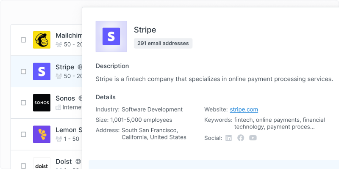Click the Lemon Squeezy logo in the list
339x169 pixels.
[x=42, y=134]
